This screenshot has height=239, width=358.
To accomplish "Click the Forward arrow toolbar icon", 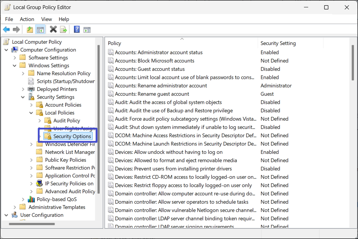I will pos(16,30).
